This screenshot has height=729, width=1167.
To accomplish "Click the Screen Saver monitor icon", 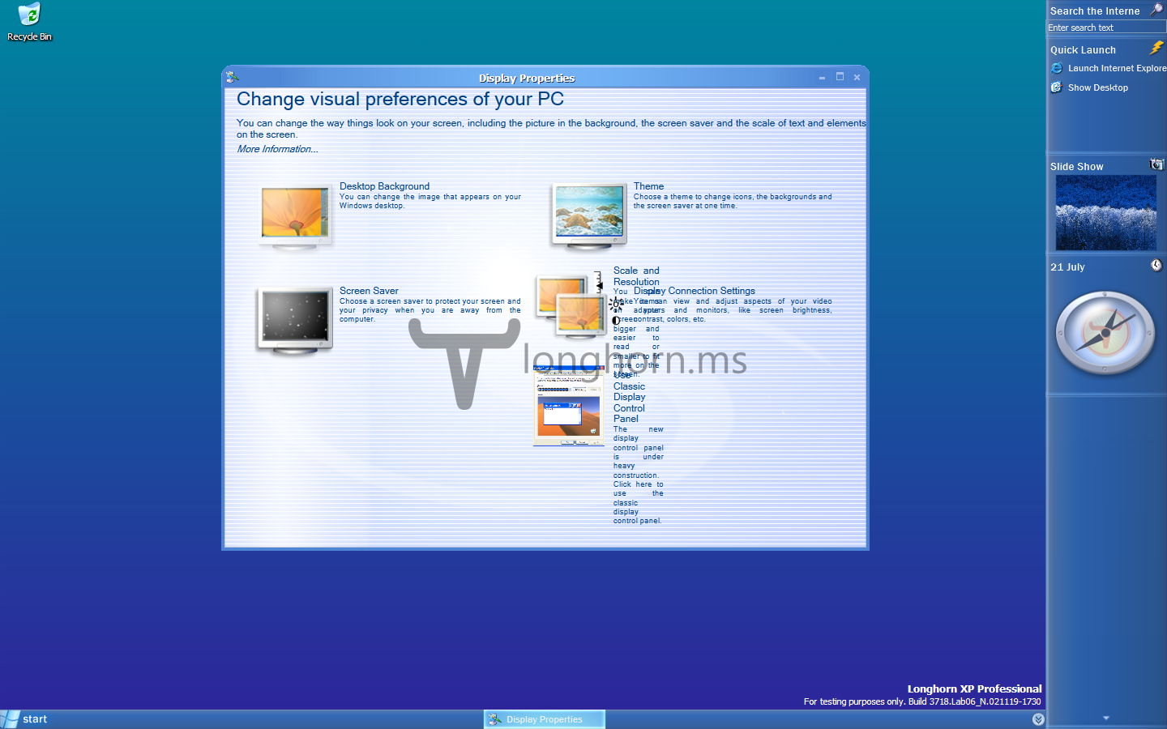I will click(296, 321).
